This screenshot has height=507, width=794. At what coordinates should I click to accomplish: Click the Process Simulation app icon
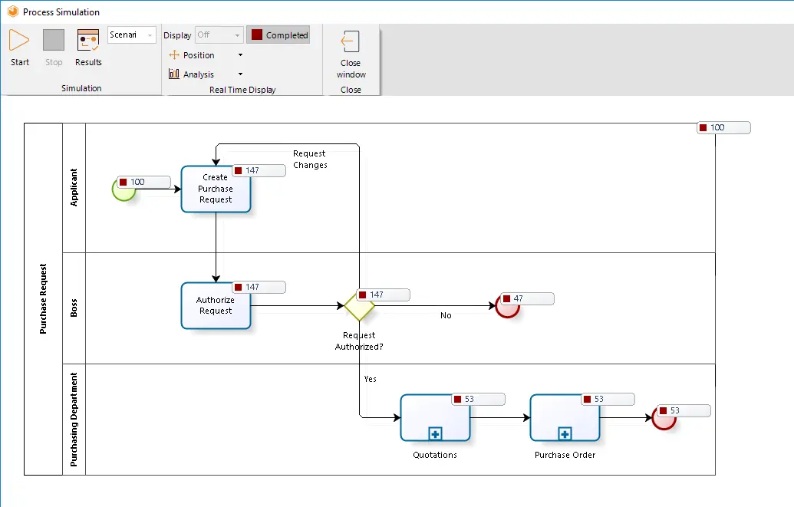(13, 12)
